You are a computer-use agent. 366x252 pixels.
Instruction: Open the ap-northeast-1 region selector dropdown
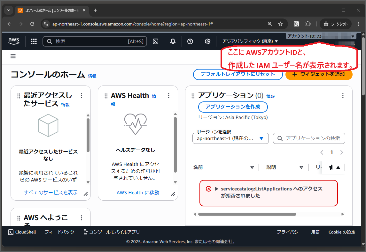point(230,138)
